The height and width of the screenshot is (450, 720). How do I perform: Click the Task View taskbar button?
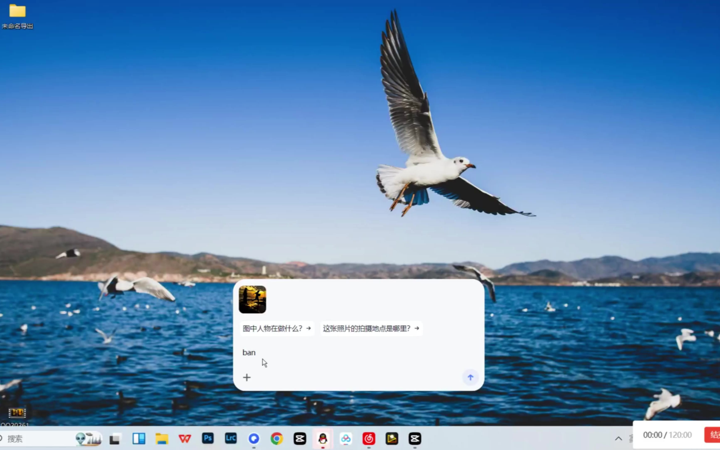[115, 439]
